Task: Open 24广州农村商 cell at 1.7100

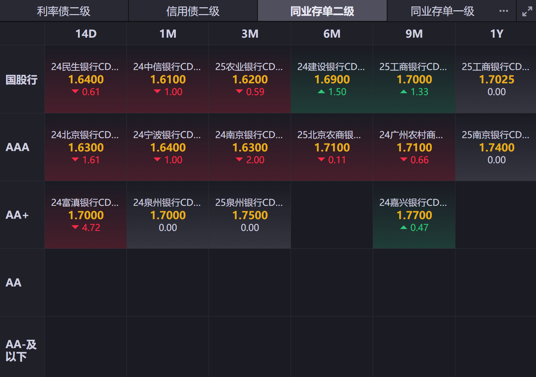Action: point(414,147)
